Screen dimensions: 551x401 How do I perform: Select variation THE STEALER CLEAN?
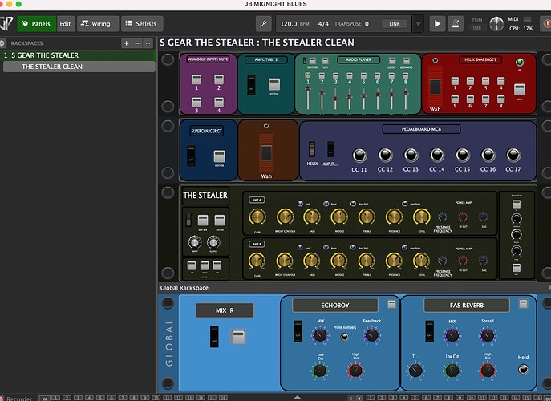79,67
